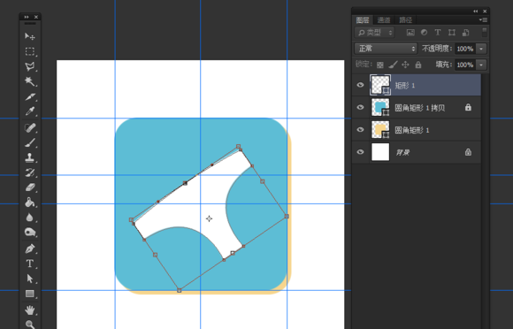Select the Zoom tool

point(30,324)
